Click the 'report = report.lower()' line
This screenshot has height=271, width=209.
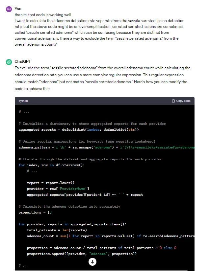[51, 183]
